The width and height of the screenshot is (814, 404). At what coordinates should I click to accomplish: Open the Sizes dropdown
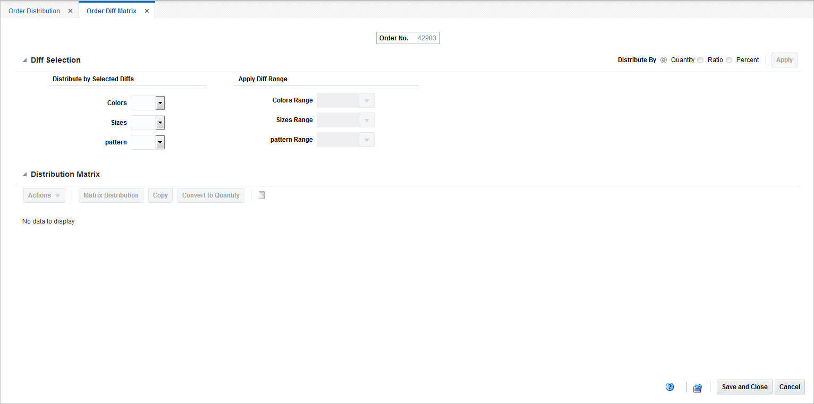coord(160,122)
